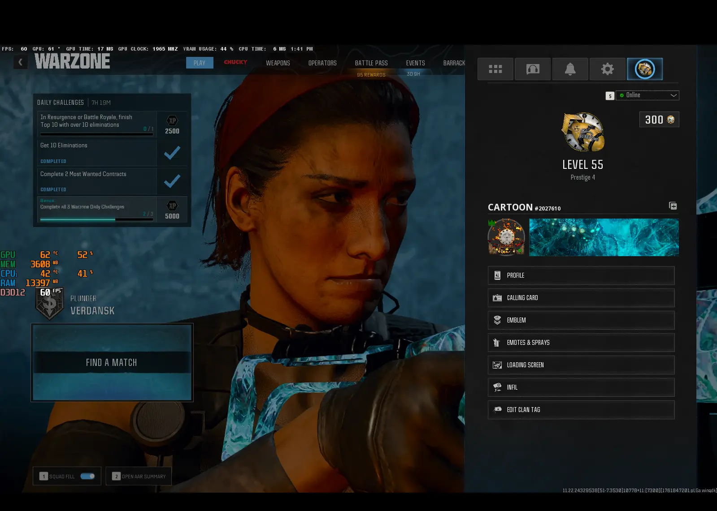
Task: Open the settings gear icon
Action: pos(607,69)
